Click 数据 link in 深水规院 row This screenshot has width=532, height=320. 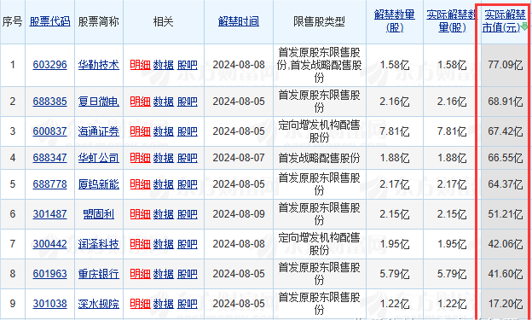point(164,304)
